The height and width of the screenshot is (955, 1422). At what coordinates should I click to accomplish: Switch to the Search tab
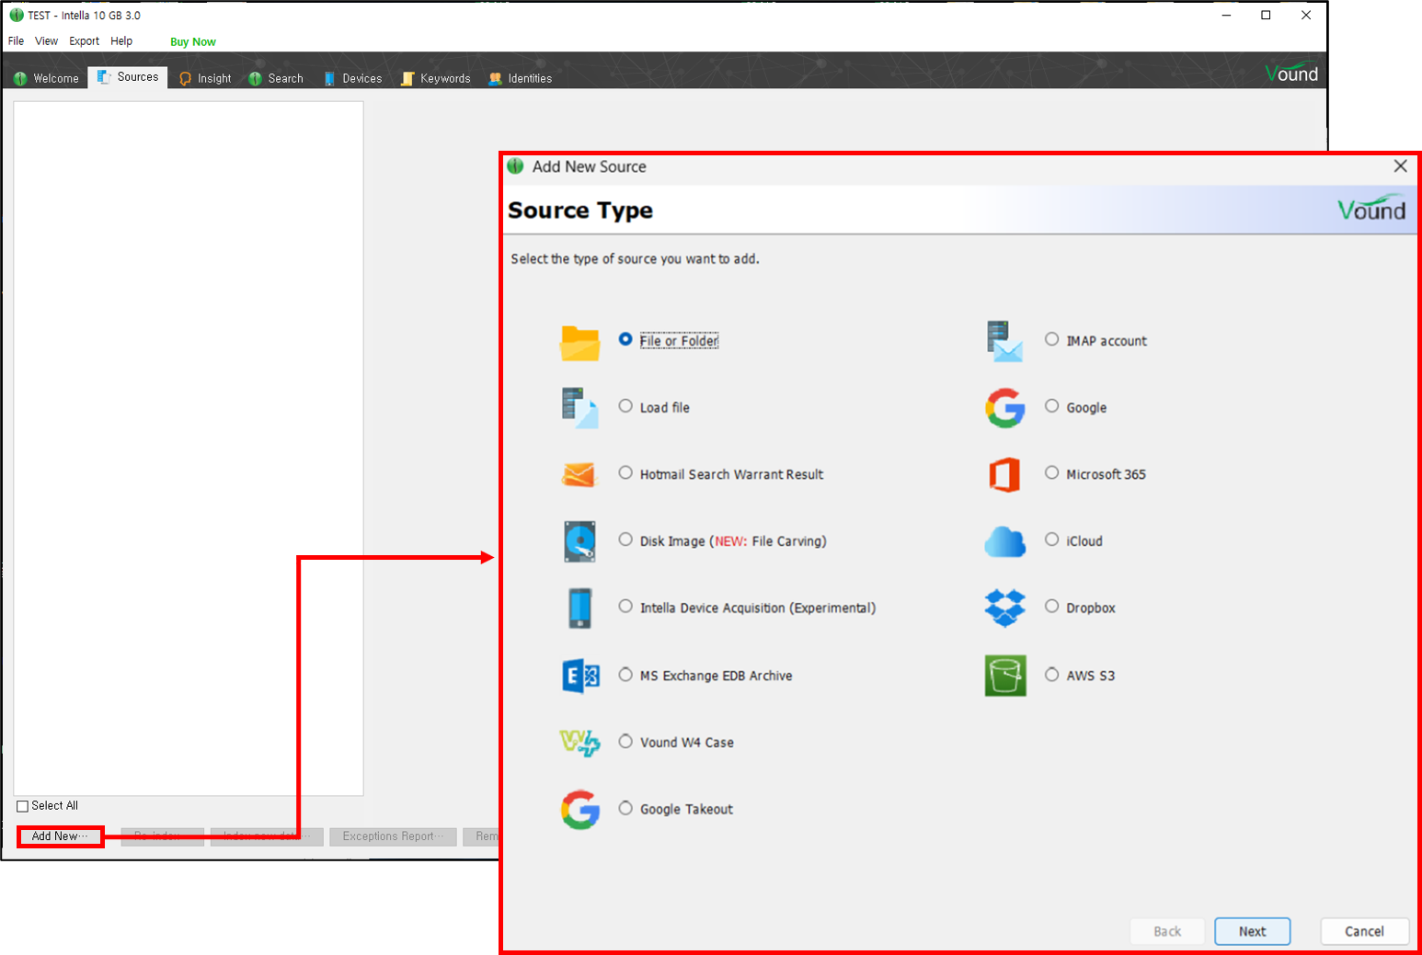(x=276, y=78)
